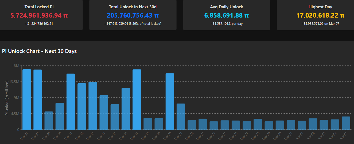Click the Apr 05 bar
This screenshot has height=144, width=354.
[x=346, y=123]
